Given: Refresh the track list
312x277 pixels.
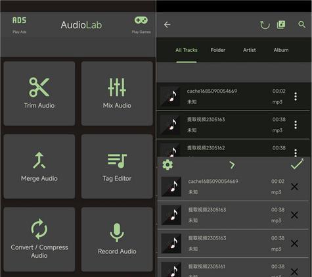Looking at the screenshot, I should pyautogui.click(x=265, y=25).
